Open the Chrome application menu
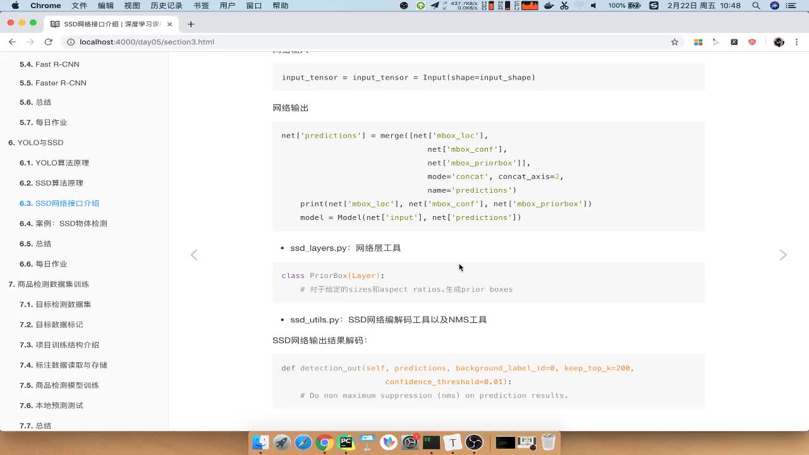The height and width of the screenshot is (455, 809). (x=46, y=6)
